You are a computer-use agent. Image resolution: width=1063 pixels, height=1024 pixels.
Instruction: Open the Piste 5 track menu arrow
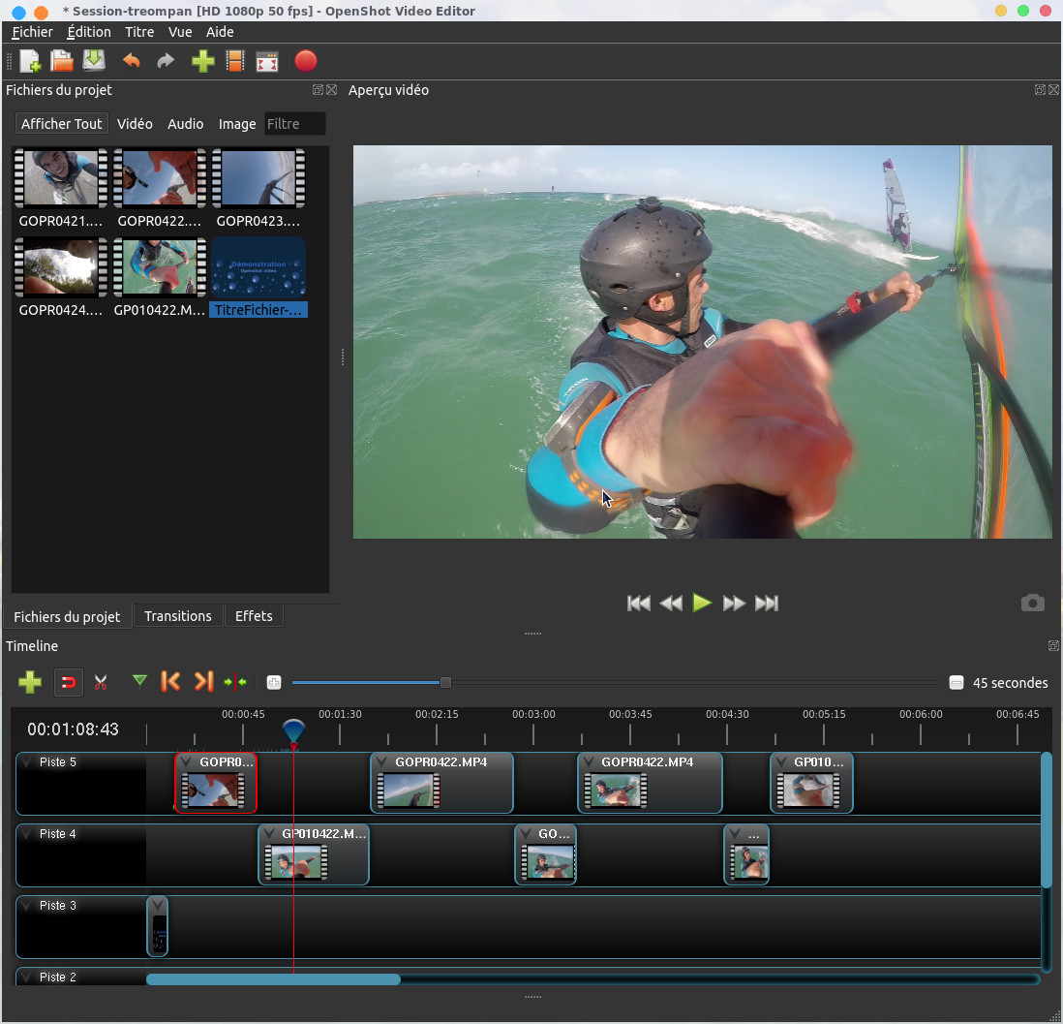[26, 762]
